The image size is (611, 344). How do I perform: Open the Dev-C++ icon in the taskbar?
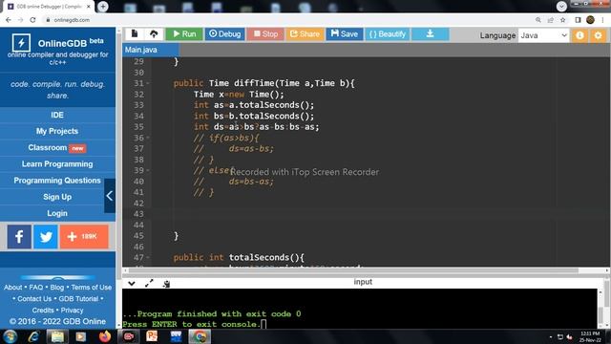[x=176, y=336]
